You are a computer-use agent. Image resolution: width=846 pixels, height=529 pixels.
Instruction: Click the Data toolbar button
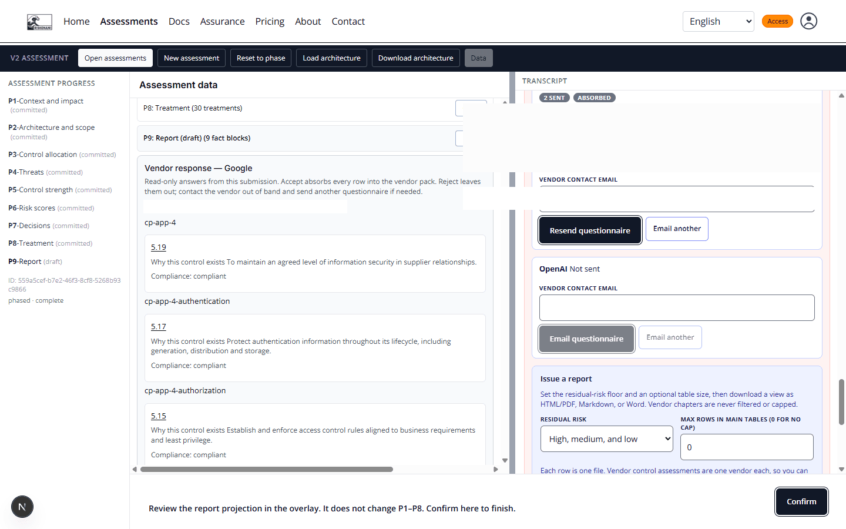point(478,58)
